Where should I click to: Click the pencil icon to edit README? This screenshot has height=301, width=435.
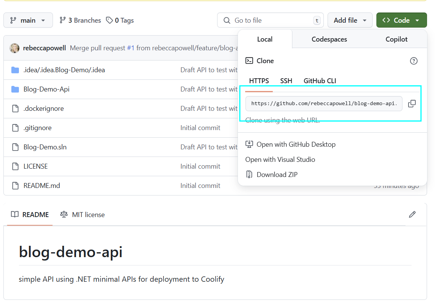pos(412,214)
